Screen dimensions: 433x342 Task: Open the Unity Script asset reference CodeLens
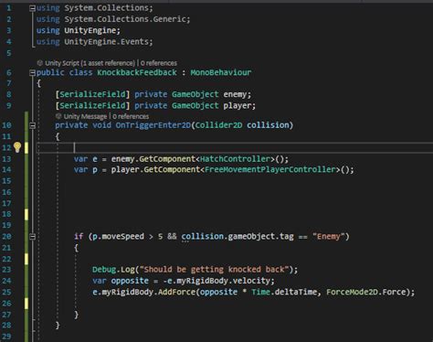tap(90, 63)
